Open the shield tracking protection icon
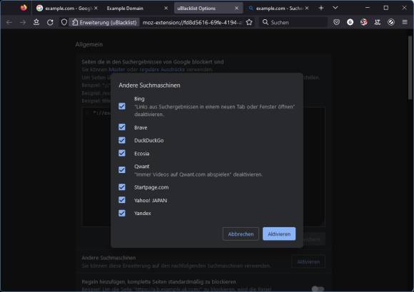 coord(64,22)
